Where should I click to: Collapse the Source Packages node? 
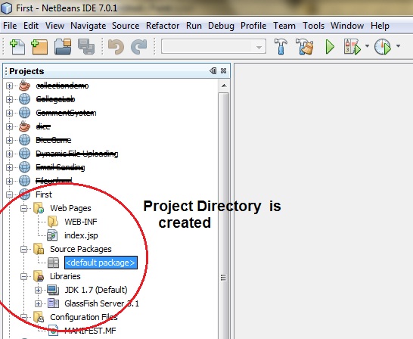tap(23, 249)
